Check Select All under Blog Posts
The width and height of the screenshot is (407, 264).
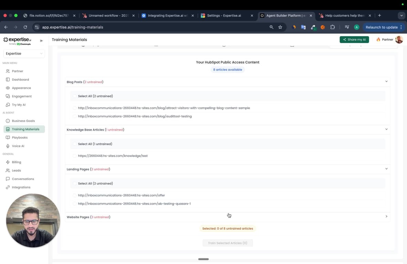75,96
